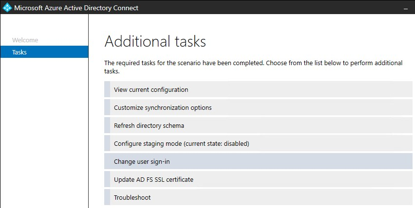Click accent strip beside Troubleshoot
Screen dimensions: 415x208
(107, 197)
